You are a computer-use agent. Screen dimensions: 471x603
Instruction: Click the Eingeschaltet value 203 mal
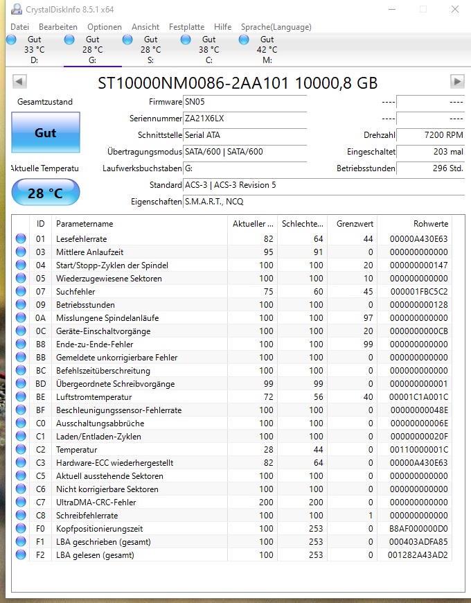tap(431, 152)
